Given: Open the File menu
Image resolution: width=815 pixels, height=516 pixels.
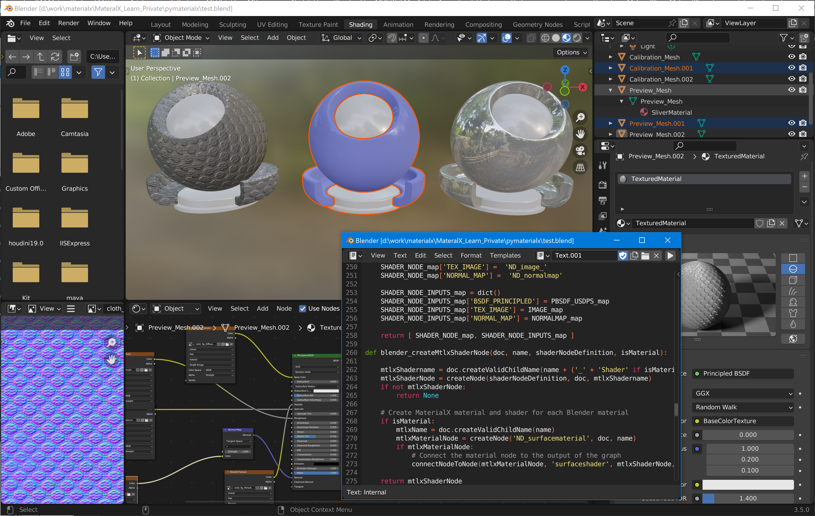Looking at the screenshot, I should pos(25,23).
